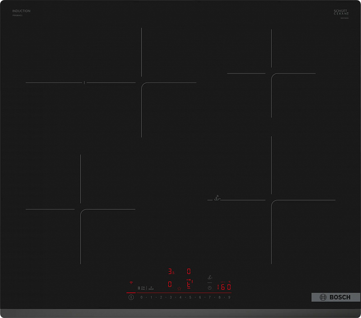Open the Home Connect Wi-Fi icon
This screenshot has width=361, height=318.
131,281
